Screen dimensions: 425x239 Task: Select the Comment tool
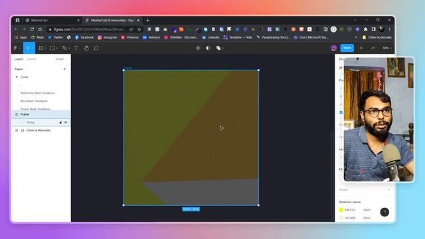[96, 48]
